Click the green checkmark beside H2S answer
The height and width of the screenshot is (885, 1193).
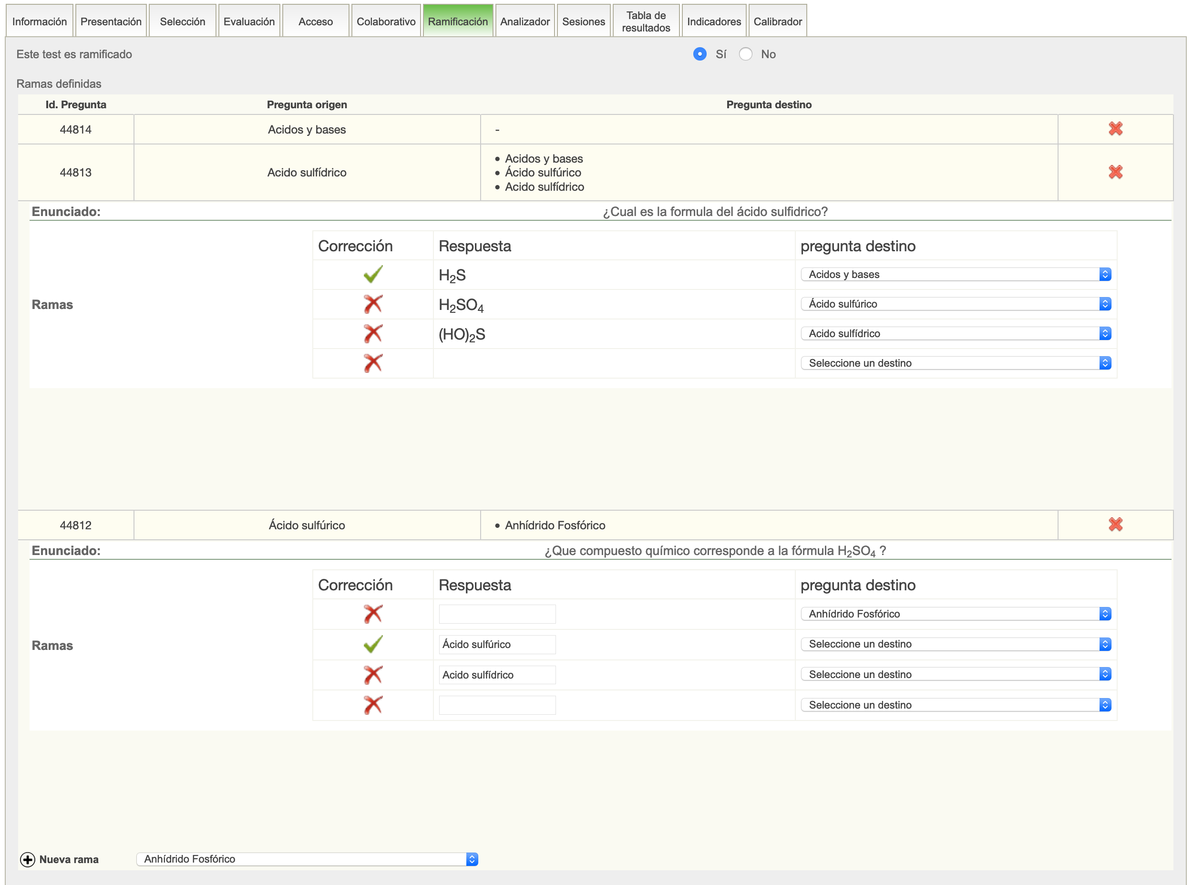[x=372, y=274]
